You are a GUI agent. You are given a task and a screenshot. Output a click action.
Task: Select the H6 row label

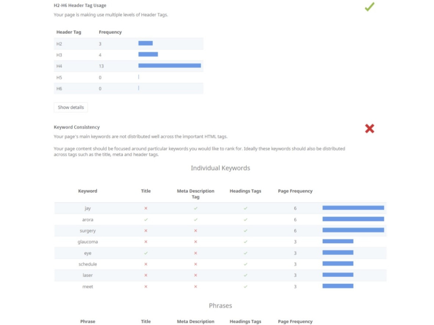(59, 88)
